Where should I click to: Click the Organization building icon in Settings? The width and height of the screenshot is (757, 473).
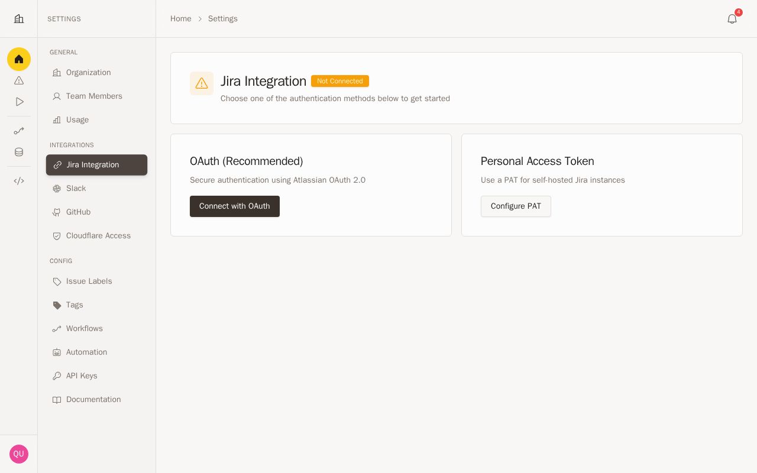tap(57, 73)
